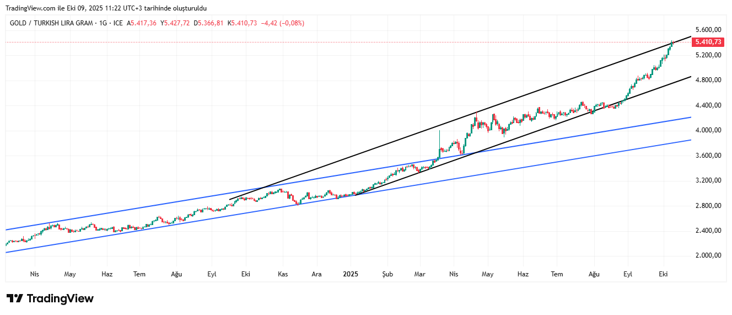Click the closing value K5.410,73 in the header
The width and height of the screenshot is (732, 315).
pyautogui.click(x=243, y=23)
